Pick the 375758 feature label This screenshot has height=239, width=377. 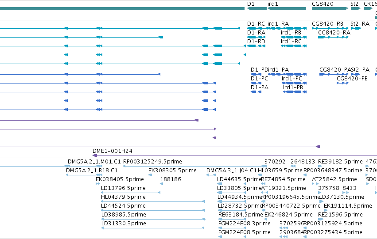tap(329, 188)
